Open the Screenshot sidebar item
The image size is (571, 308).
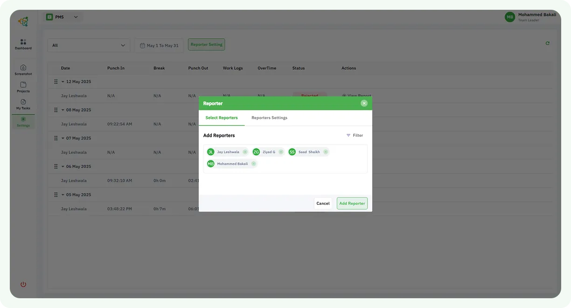pyautogui.click(x=23, y=70)
